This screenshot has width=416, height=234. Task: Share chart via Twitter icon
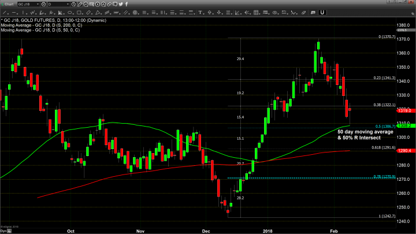tap(121, 4)
